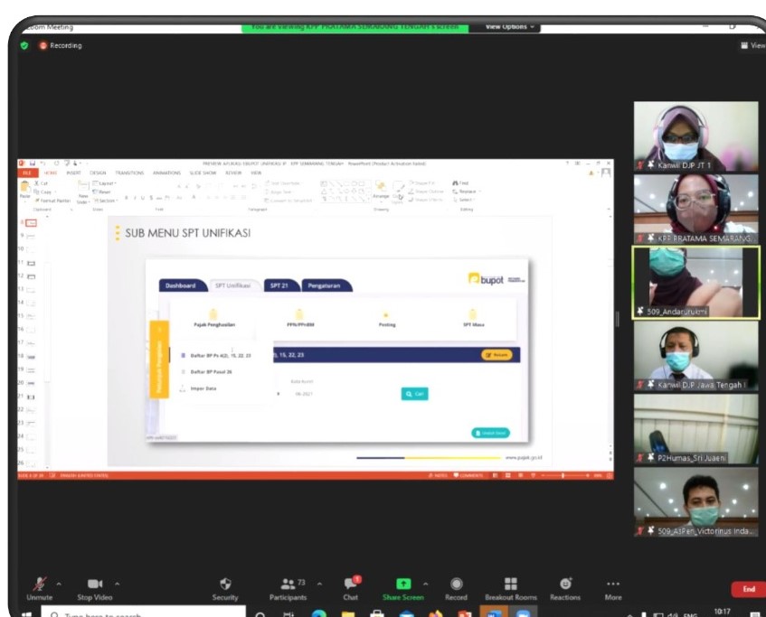Image resolution: width=766 pixels, height=617 pixels.
Task: Expand video options arrow next to Stop Video
Action: point(117,584)
